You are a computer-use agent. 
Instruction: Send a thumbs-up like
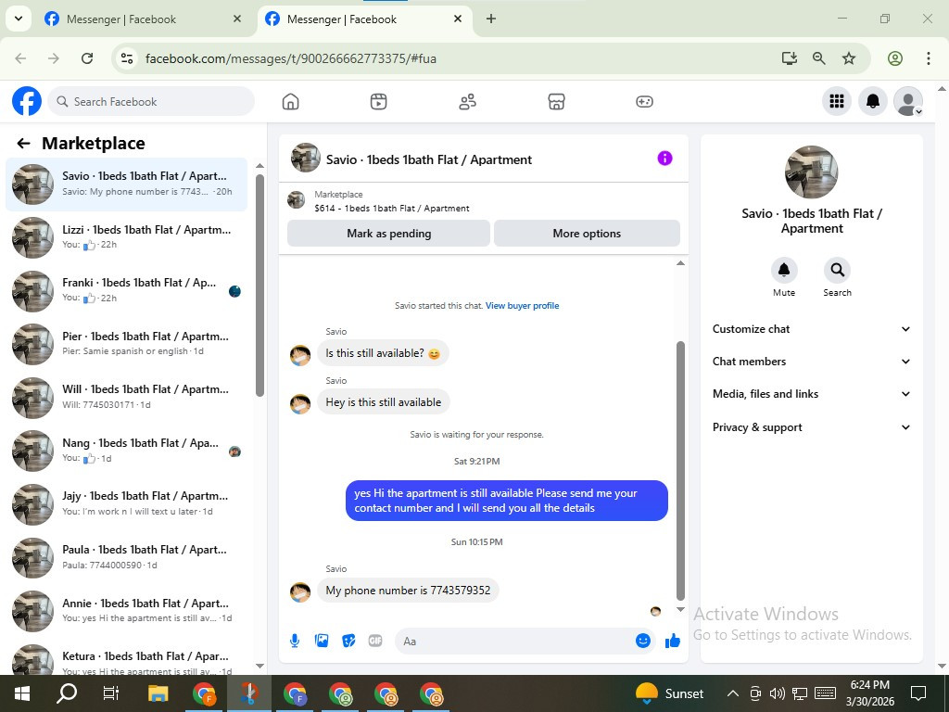pyautogui.click(x=673, y=641)
